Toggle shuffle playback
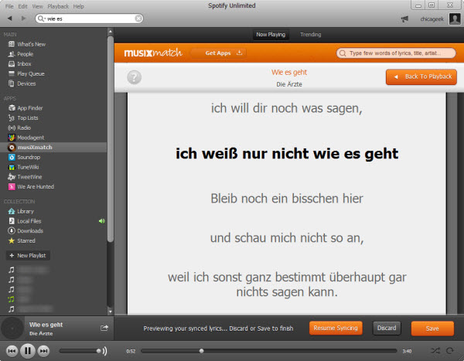The height and width of the screenshot is (361, 464). pos(435,351)
